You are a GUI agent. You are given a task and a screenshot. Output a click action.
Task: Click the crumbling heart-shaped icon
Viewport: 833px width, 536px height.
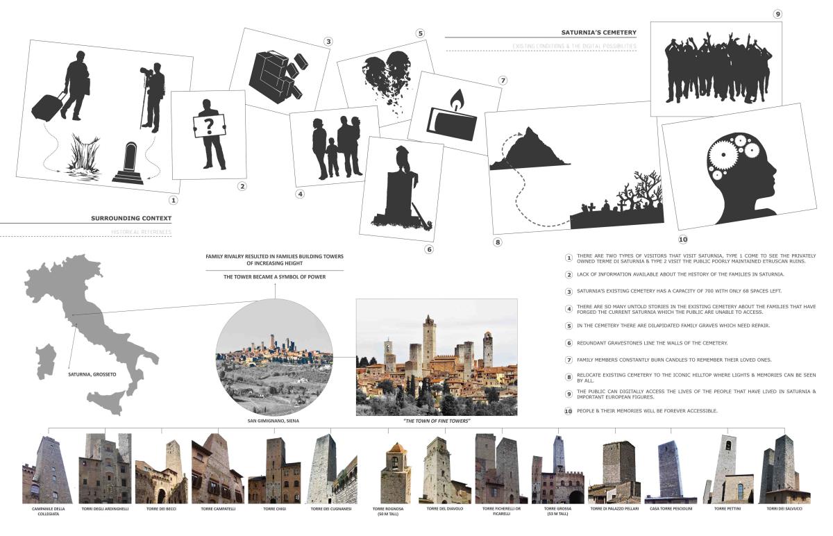click(x=383, y=76)
